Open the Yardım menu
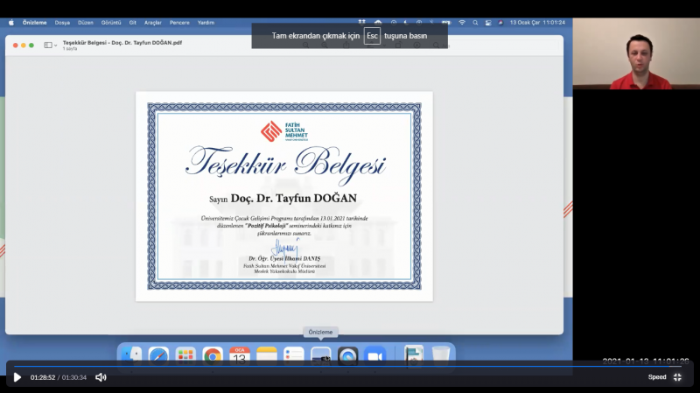Screen dimensions: 700x393 pyautogui.click(x=206, y=22)
